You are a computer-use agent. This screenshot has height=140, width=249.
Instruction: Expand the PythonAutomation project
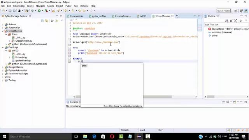(3, 70)
